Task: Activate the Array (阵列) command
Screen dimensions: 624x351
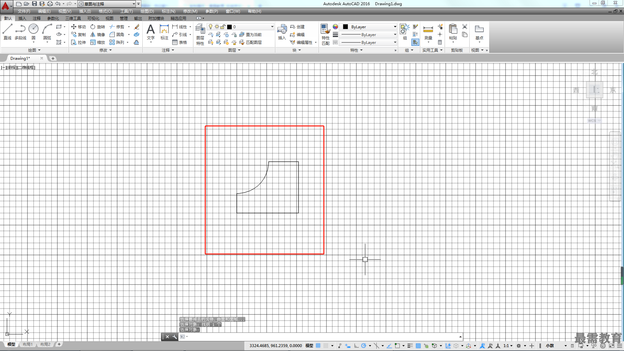Action: point(117,42)
